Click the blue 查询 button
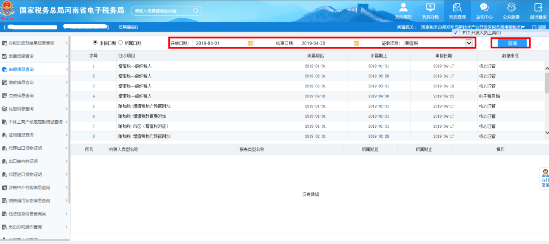 pyautogui.click(x=512, y=43)
